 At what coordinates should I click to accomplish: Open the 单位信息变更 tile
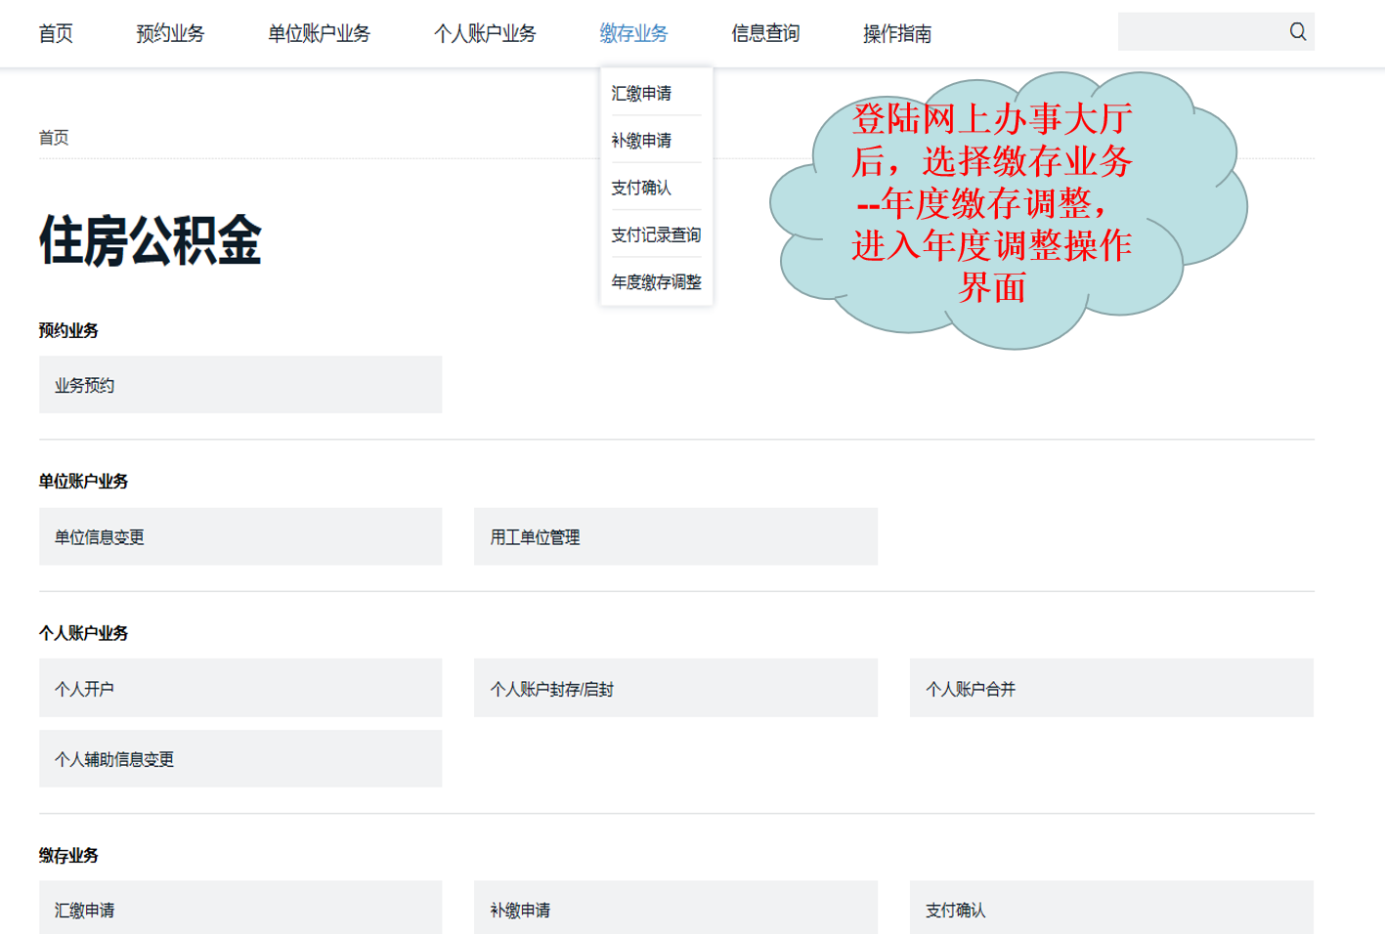tap(240, 536)
